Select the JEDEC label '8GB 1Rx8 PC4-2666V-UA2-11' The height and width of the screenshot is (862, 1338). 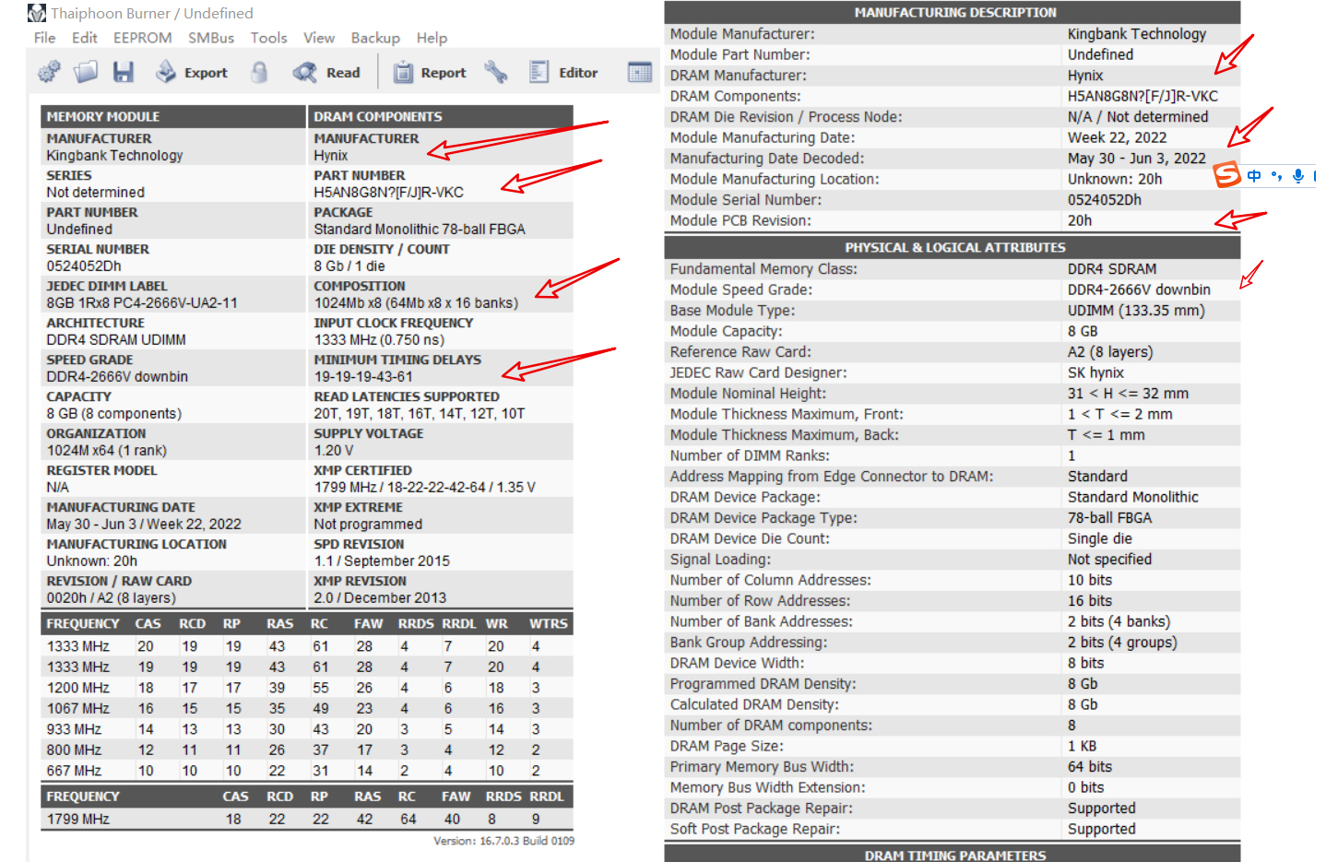point(142,302)
